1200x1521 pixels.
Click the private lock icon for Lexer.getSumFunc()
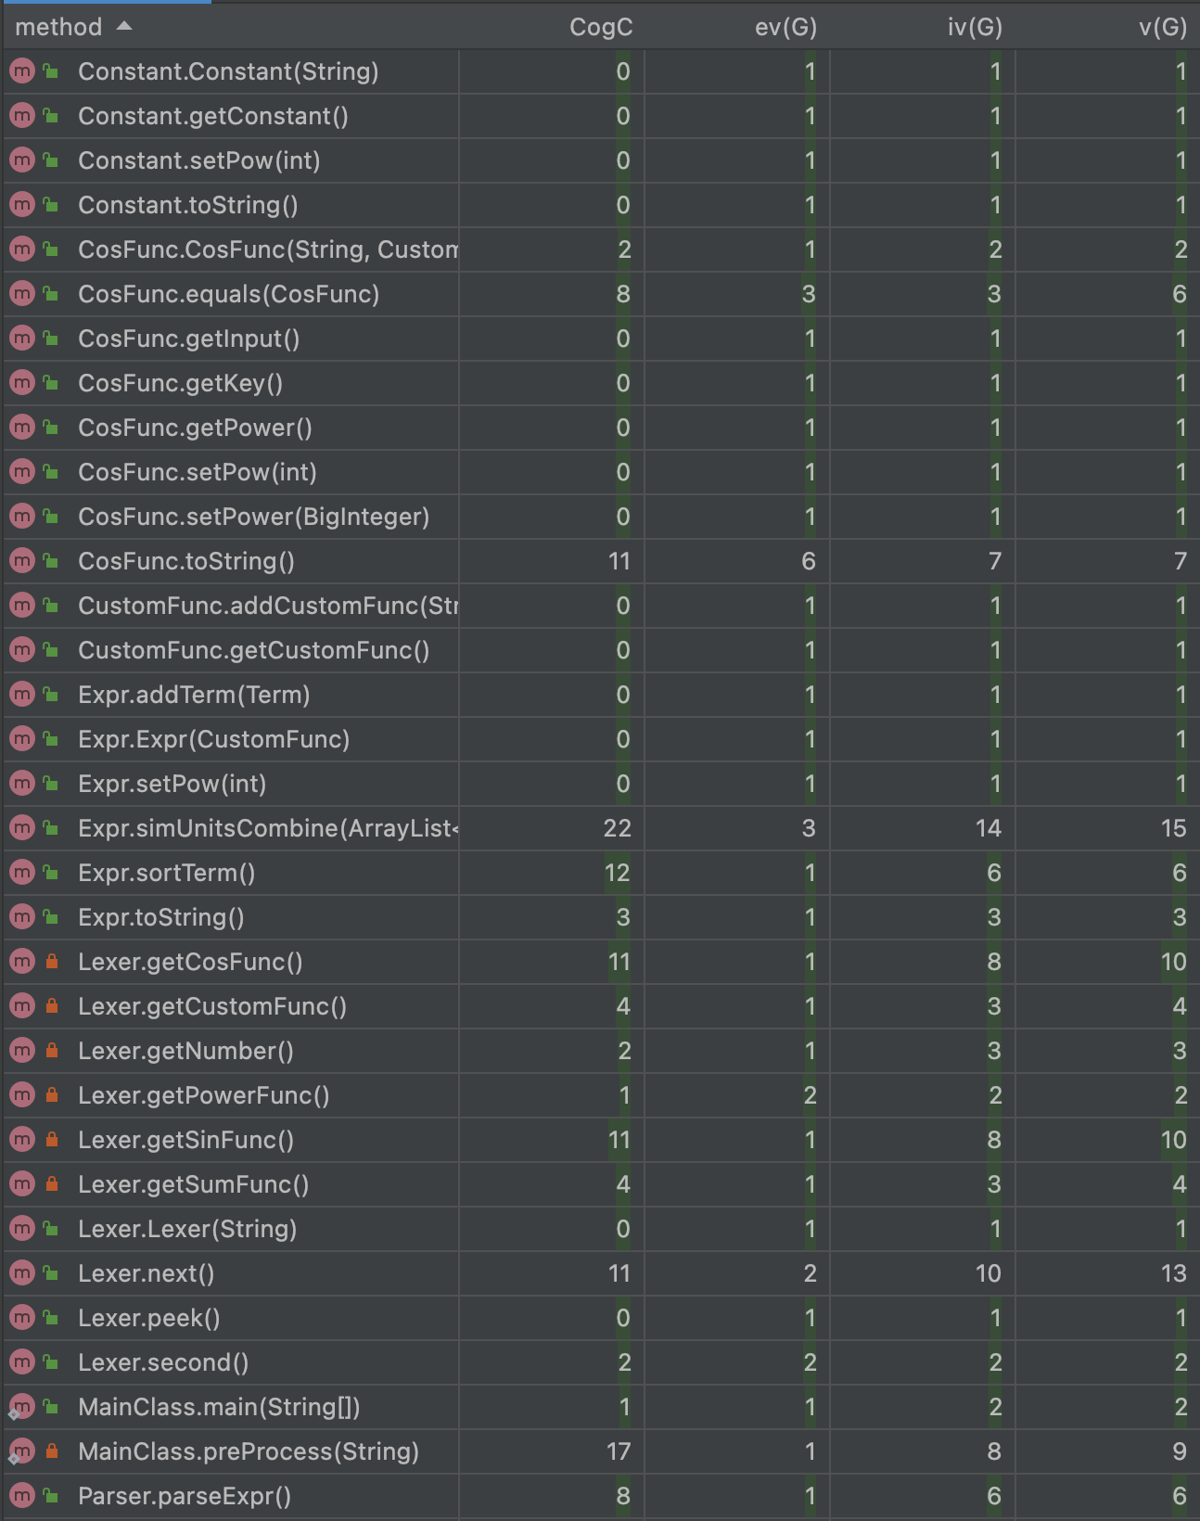[x=52, y=1184]
